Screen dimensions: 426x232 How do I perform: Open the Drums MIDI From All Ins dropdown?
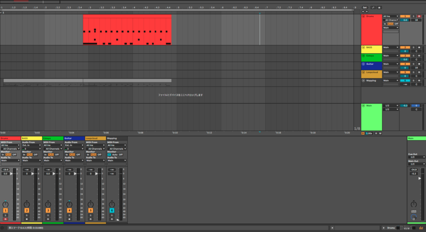10,145
